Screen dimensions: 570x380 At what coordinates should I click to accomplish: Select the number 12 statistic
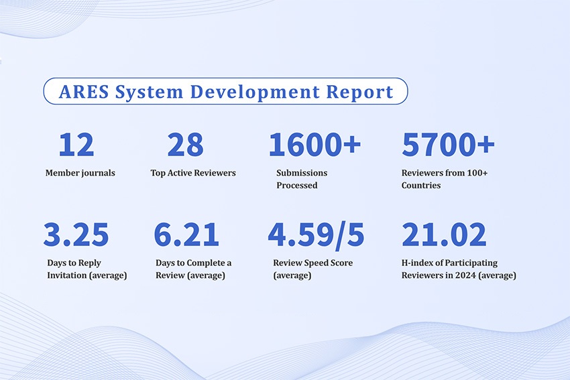point(76,145)
